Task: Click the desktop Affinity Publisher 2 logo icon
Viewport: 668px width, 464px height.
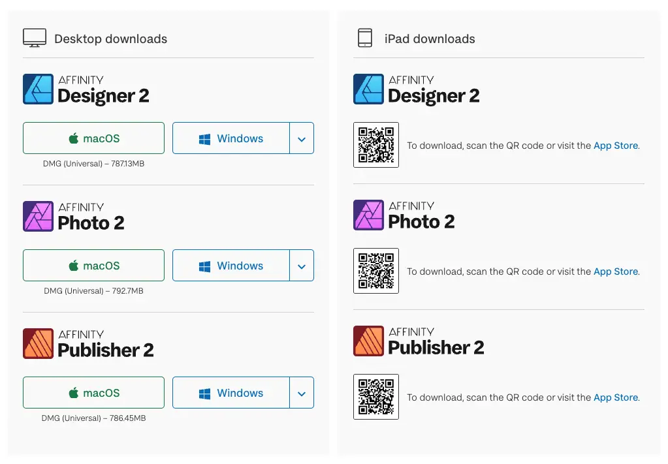Action: (38, 343)
